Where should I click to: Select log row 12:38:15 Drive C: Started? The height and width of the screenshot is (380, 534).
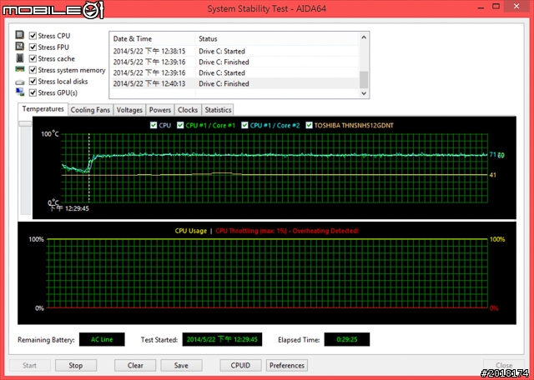pos(234,52)
